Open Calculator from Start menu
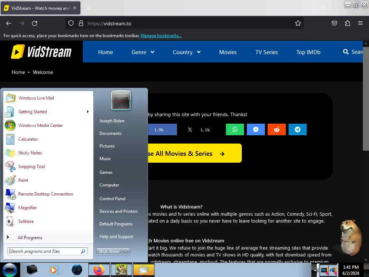369x277 pixels. (x=49, y=139)
